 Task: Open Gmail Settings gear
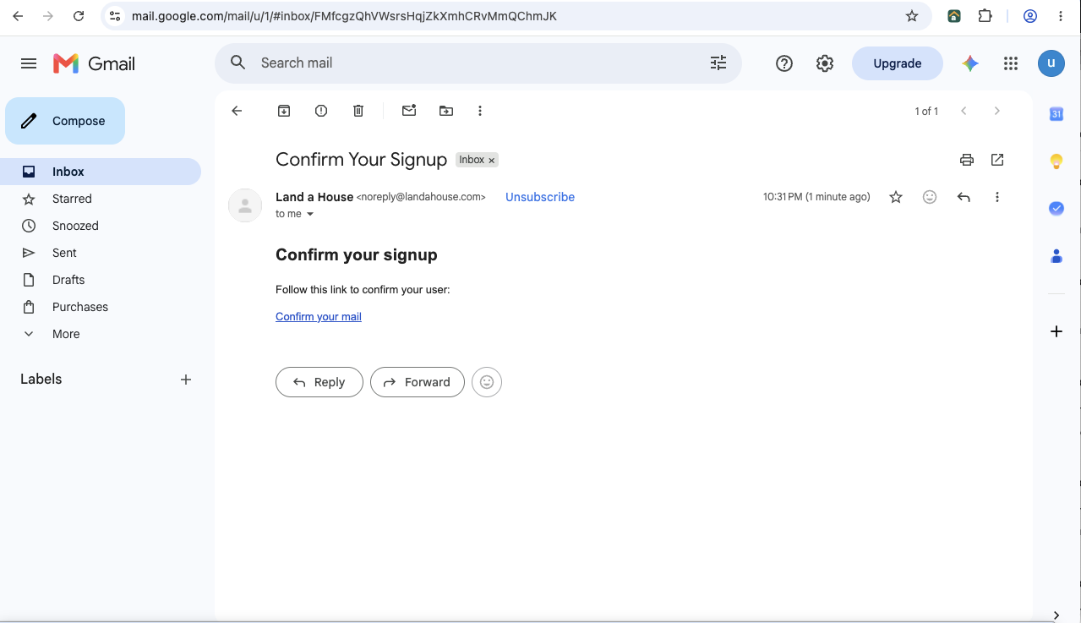825,63
